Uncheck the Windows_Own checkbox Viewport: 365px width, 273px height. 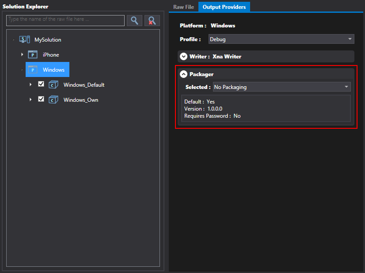(41, 99)
